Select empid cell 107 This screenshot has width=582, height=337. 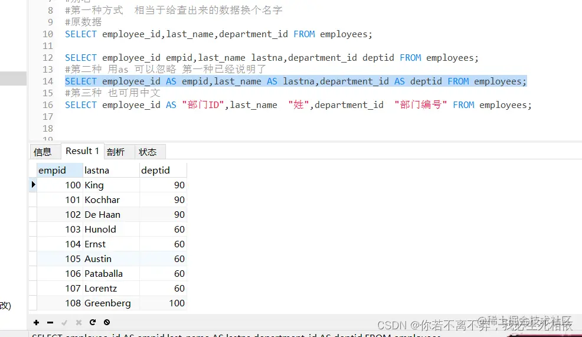coord(60,289)
